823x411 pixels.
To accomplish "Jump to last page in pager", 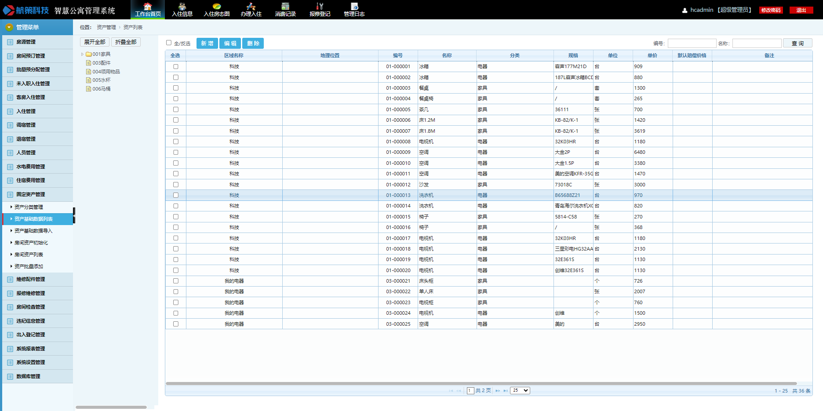I will pos(506,391).
